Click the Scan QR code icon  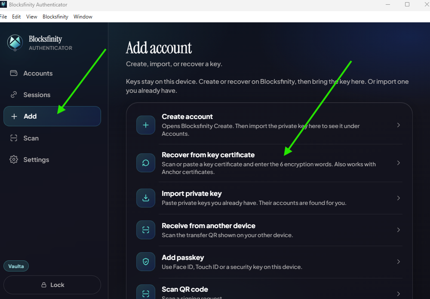(146, 292)
